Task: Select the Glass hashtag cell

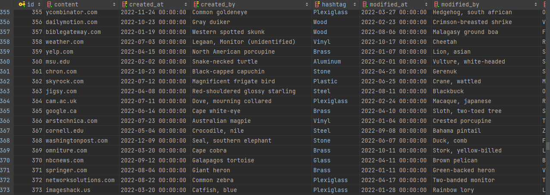Action: [335, 160]
